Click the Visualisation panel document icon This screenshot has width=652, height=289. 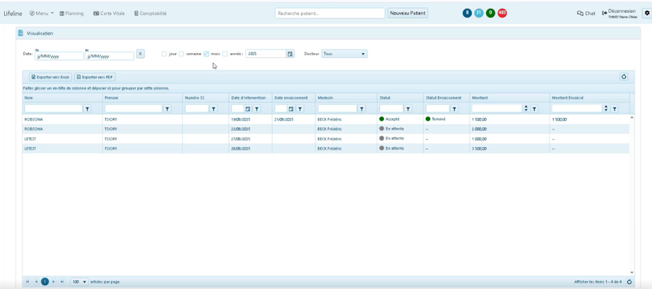21,33
